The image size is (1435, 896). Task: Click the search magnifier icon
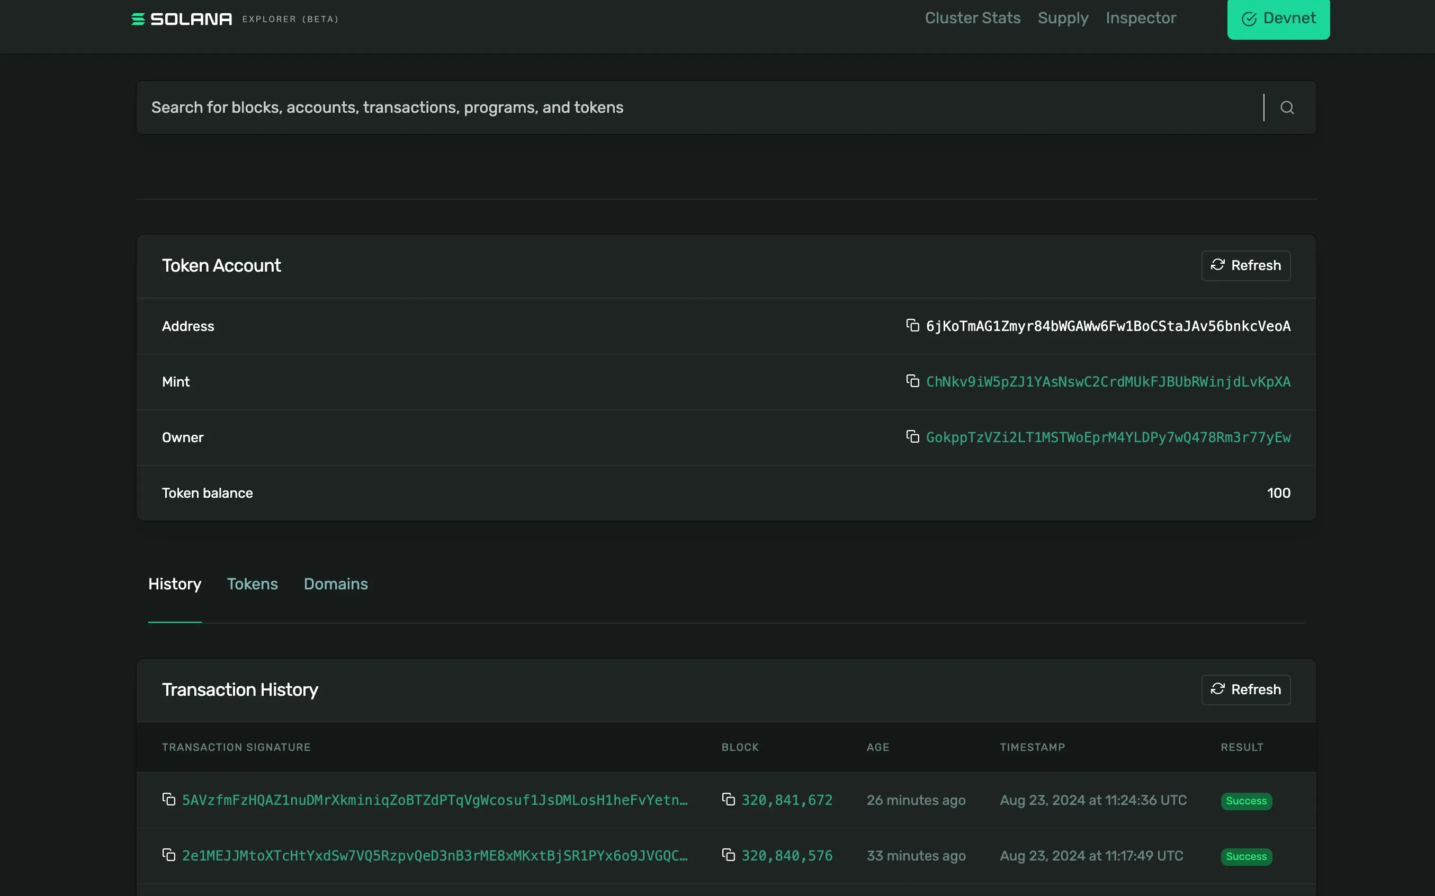[1287, 107]
